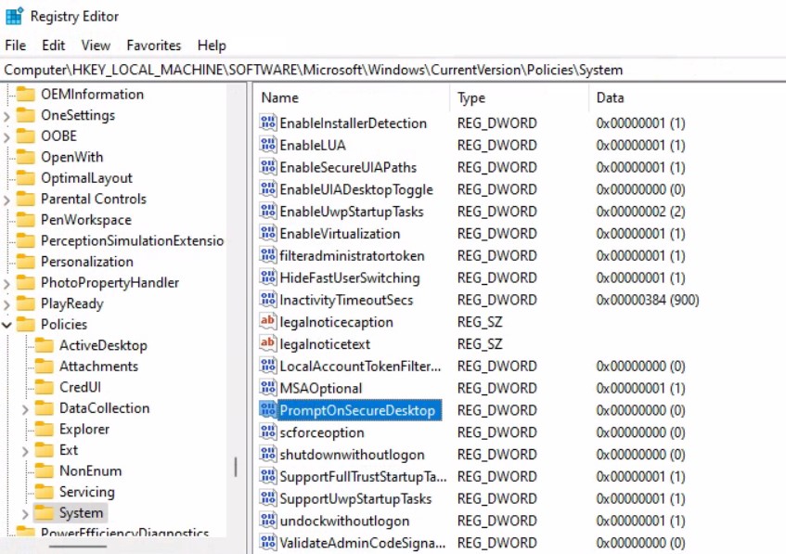The width and height of the screenshot is (786, 554).
Task: Click the EnableUIADesktopToggle DWORD icon
Action: 268,189
